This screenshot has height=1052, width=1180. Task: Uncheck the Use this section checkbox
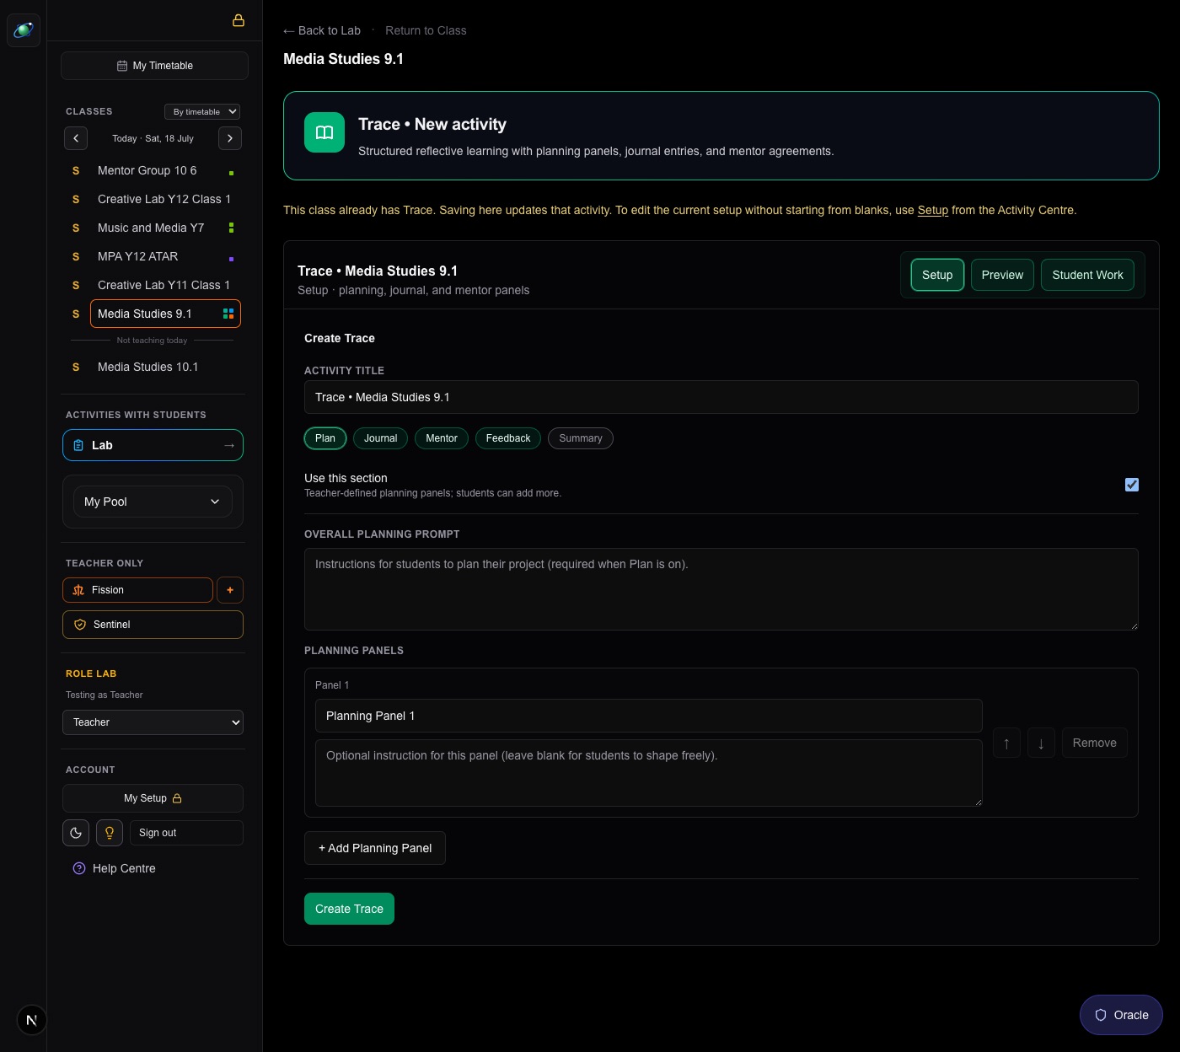(1132, 485)
